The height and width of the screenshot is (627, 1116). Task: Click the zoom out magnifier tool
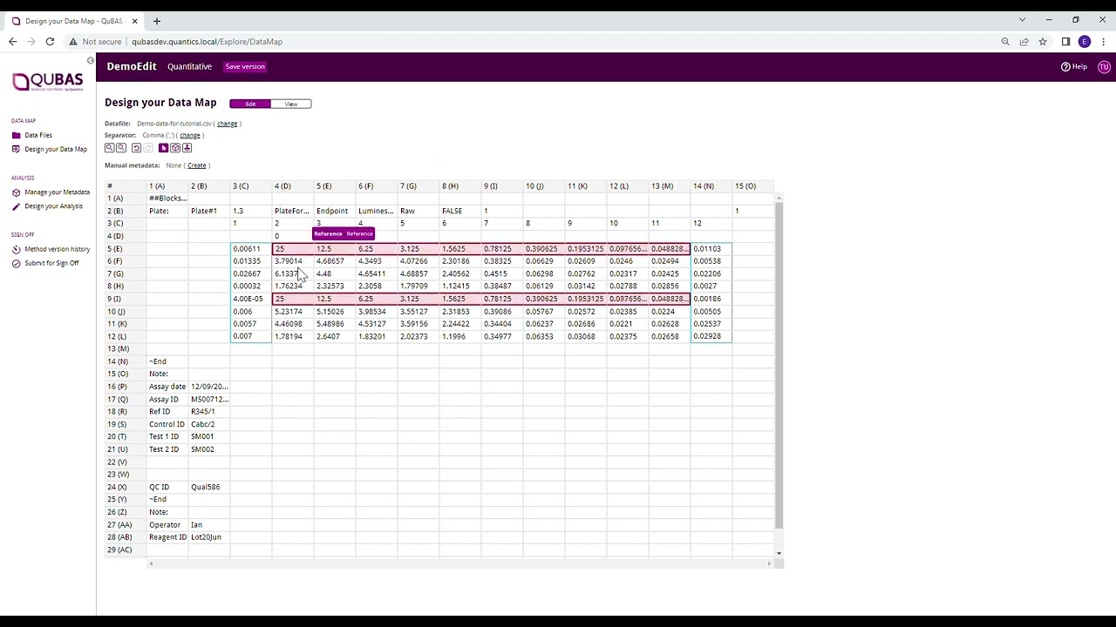tap(121, 148)
